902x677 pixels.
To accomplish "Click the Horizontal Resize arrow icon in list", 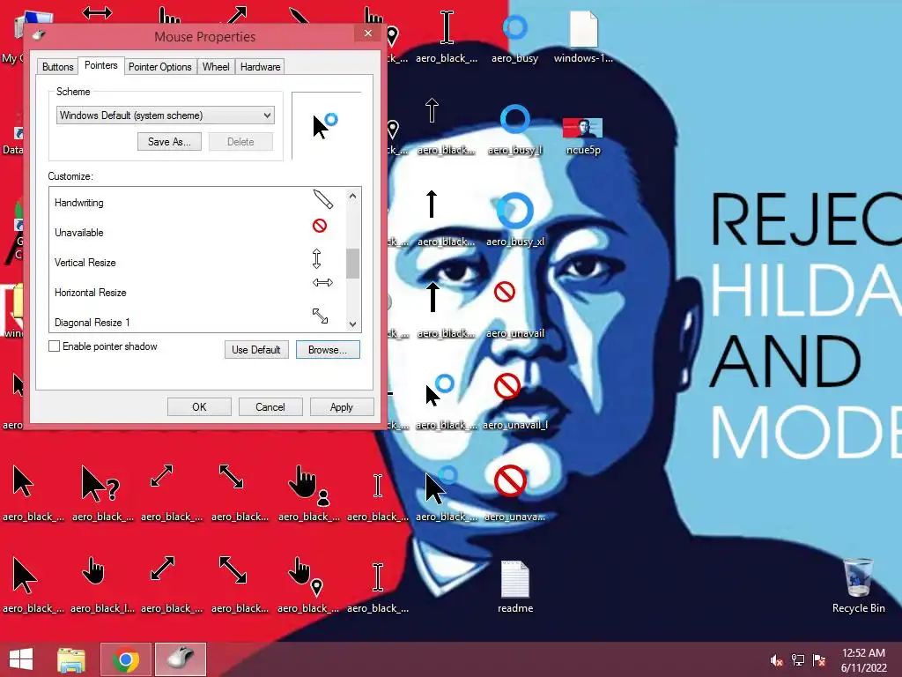I will [x=322, y=282].
